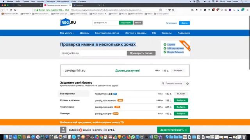Image resolution: width=250 pixels, height=140 pixels.
Task: Open Хостинг и серверы navigation item
Action: pos(136,33)
